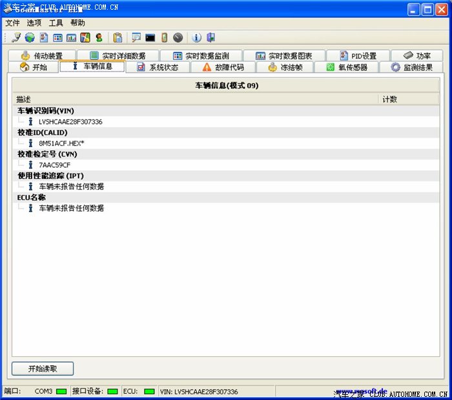Switch to the 故障代码 tab

223,67
